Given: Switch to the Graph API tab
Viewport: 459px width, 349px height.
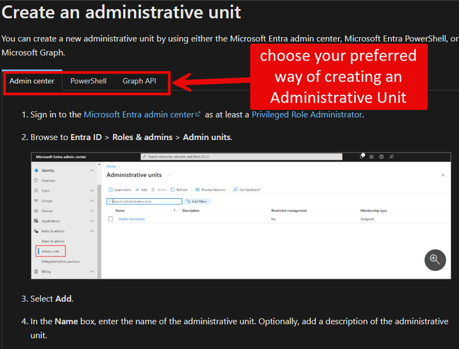Looking at the screenshot, I should pos(139,81).
